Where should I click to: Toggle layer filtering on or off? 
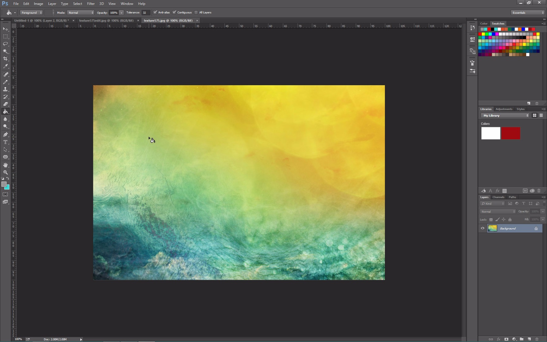(x=544, y=203)
